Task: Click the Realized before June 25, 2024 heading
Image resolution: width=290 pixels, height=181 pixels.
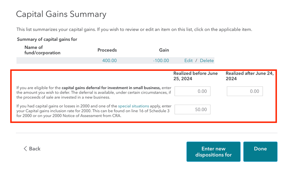Action: [195, 76]
